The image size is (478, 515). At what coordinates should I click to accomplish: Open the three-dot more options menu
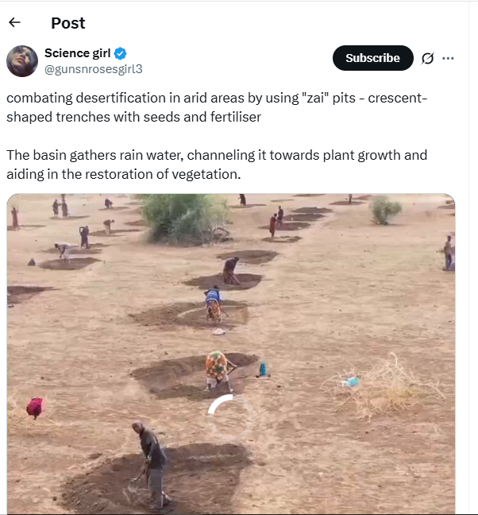(449, 58)
